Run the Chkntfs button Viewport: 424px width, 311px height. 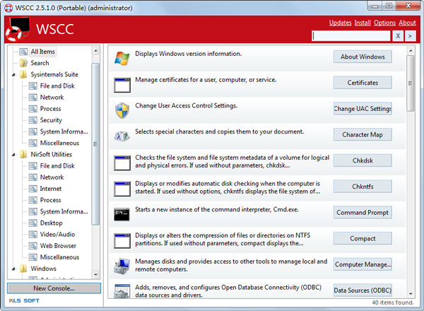[x=363, y=187]
